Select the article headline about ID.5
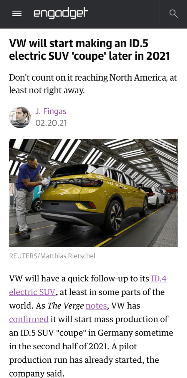This screenshot has width=187, height=378. coord(90,50)
